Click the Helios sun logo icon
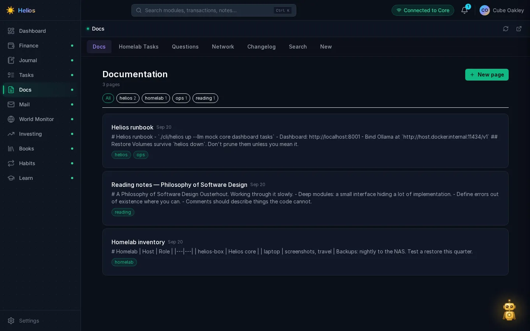The width and height of the screenshot is (530, 331). pyautogui.click(x=10, y=10)
